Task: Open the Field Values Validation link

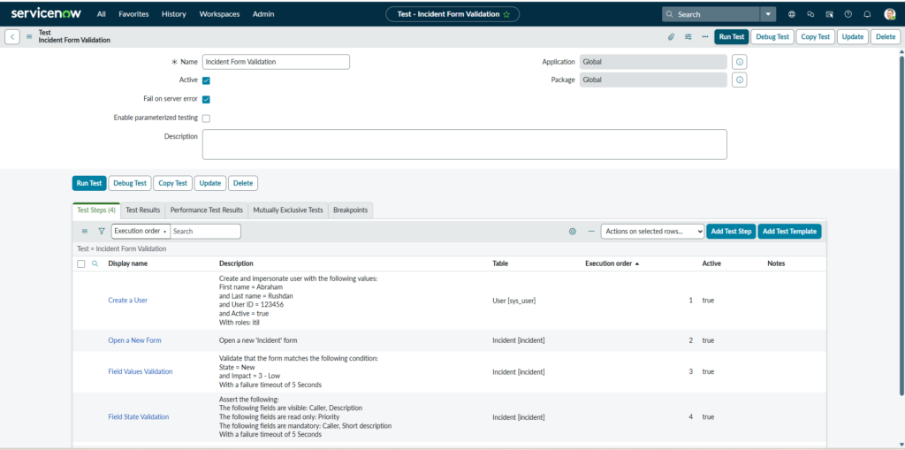Action: (x=141, y=371)
